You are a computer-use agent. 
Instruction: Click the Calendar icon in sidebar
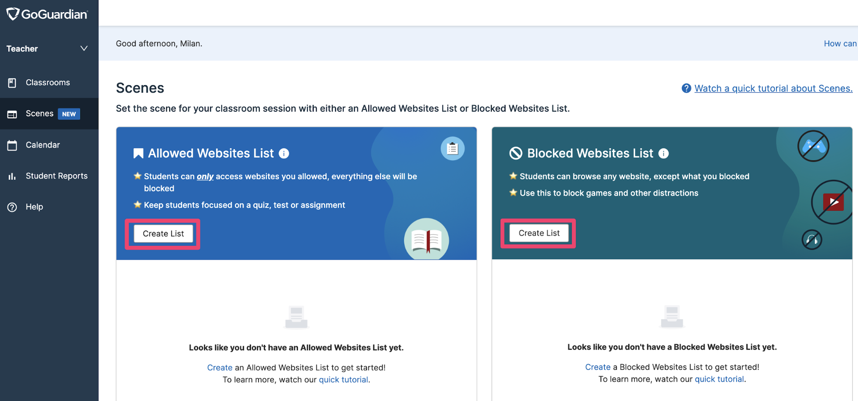[12, 145]
